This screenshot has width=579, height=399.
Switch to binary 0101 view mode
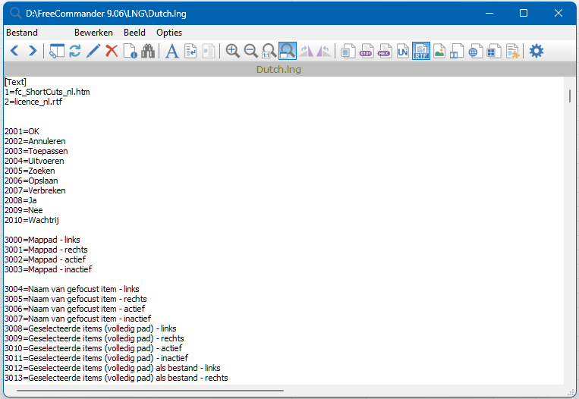[367, 51]
